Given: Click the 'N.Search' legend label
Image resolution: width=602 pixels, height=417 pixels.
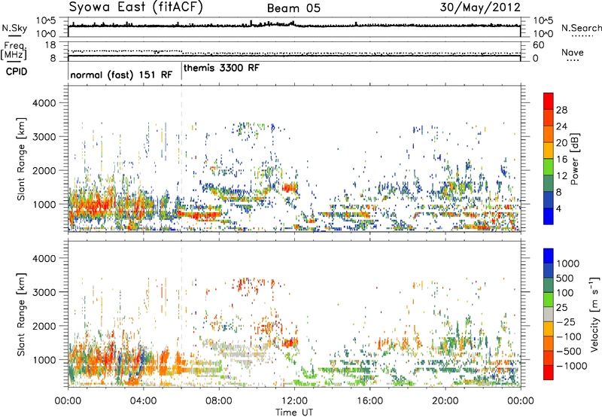Looking at the screenshot, I should tap(581, 28).
